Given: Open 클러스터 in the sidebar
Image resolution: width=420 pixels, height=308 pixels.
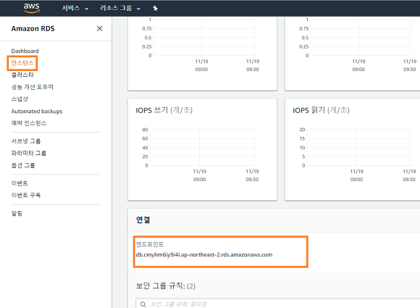Looking at the screenshot, I should 22,75.
